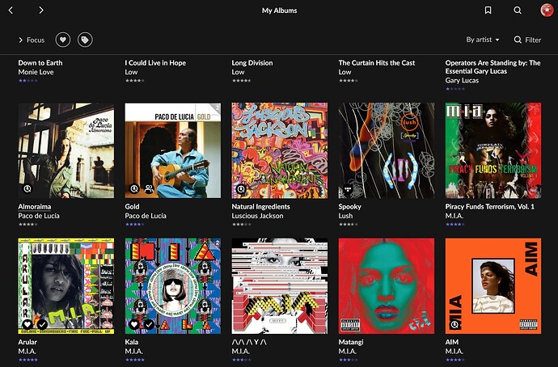Click Piracy Funds Terrorism, Vol. 1 title
Image resolution: width=558 pixels, height=367 pixels.
coord(490,207)
